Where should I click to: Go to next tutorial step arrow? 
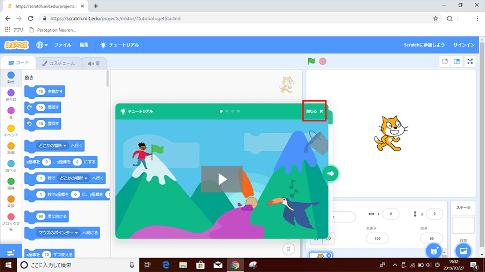point(331,173)
